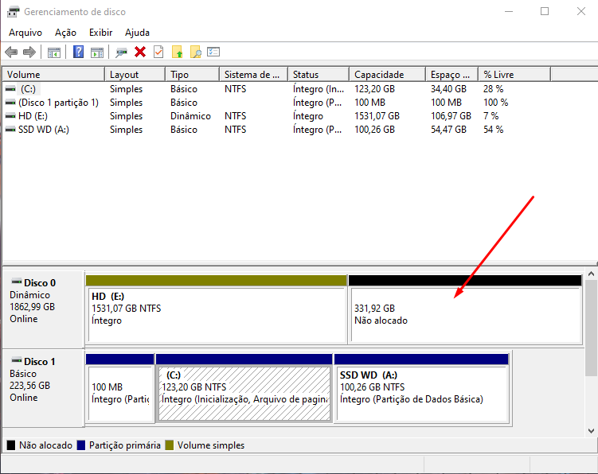The image size is (598, 474).
Task: Click the Forward arrow toolbar icon
Action: click(x=29, y=52)
